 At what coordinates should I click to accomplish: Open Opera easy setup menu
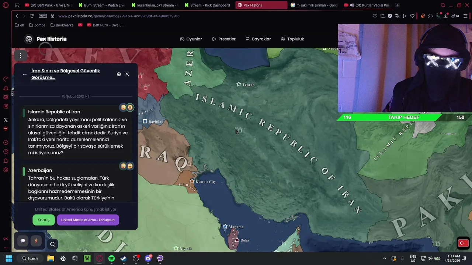coord(465,16)
